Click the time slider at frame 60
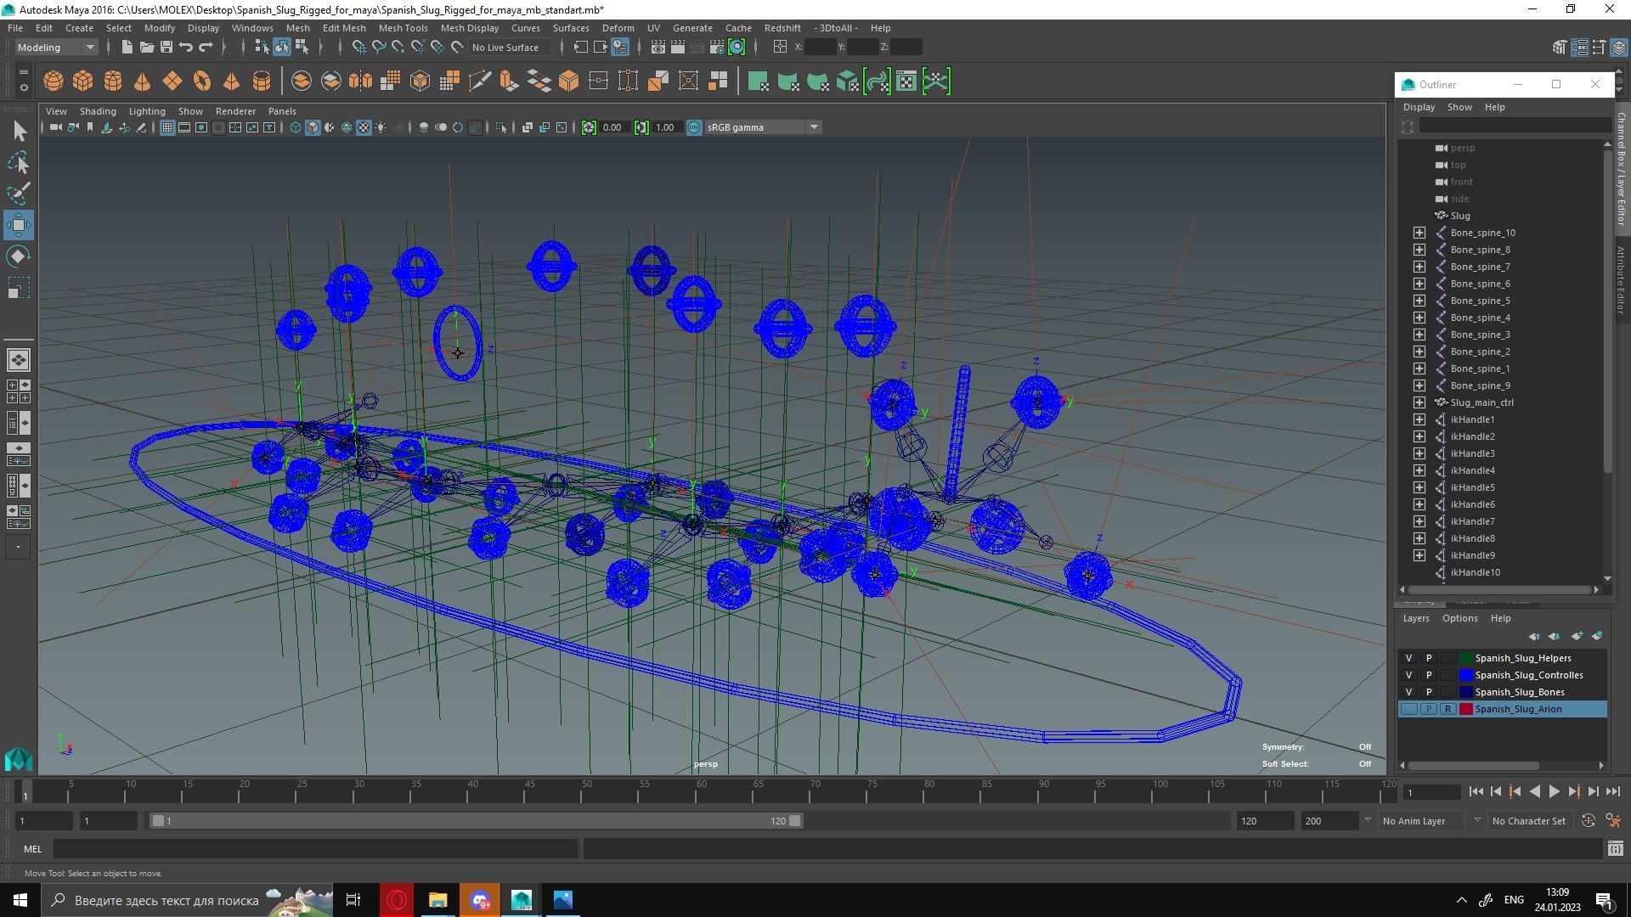Image resolution: width=1631 pixels, height=917 pixels. pos(702,792)
